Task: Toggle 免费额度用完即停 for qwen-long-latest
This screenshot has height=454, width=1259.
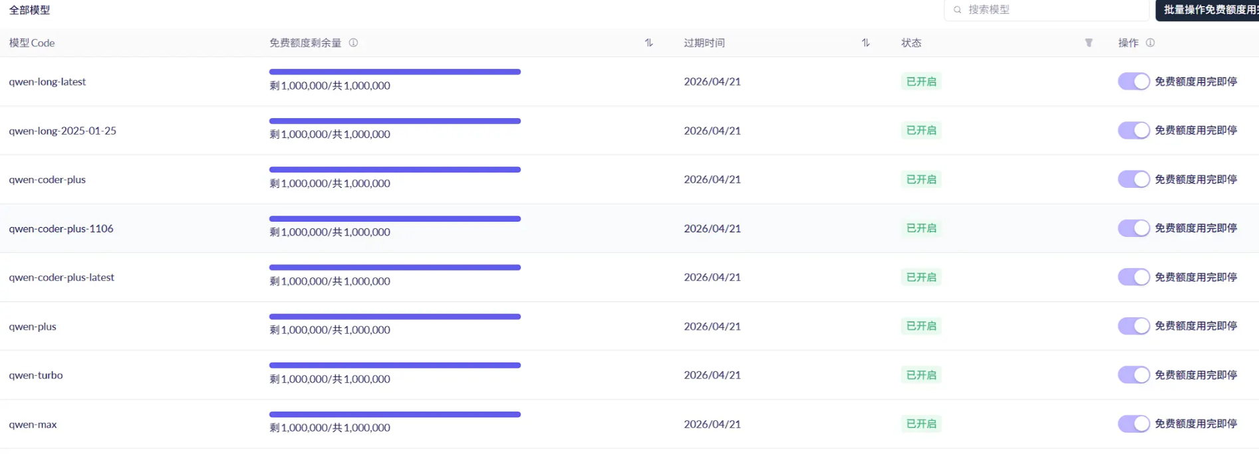Action: pos(1133,82)
